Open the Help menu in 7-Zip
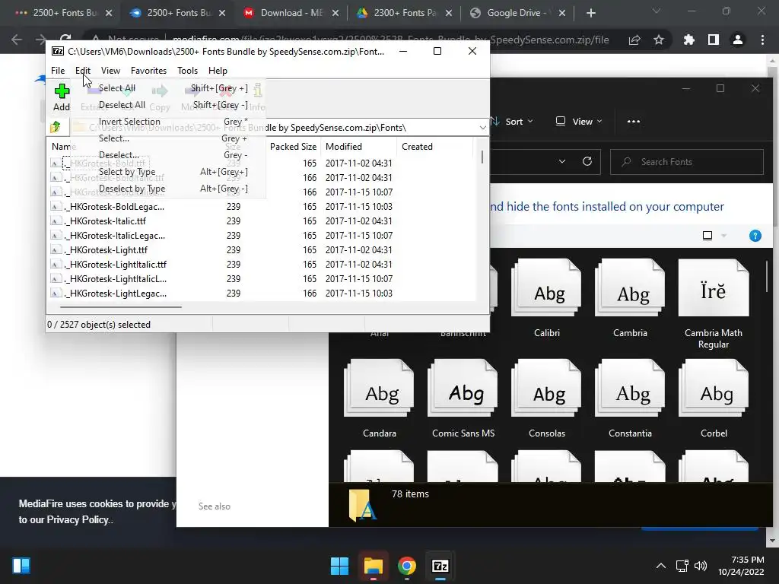This screenshot has width=779, height=584. point(218,71)
